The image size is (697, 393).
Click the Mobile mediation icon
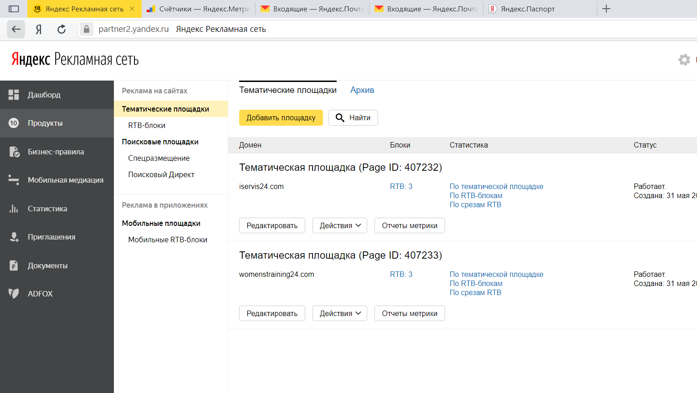(14, 180)
